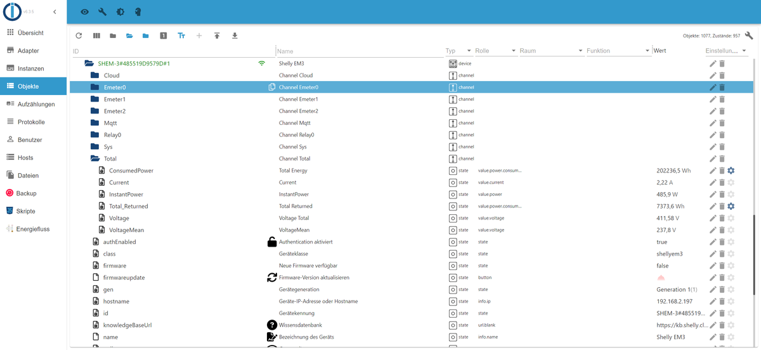The width and height of the screenshot is (761, 350).
Task: Upload objects from file with upward arrow
Action: pyautogui.click(x=217, y=36)
